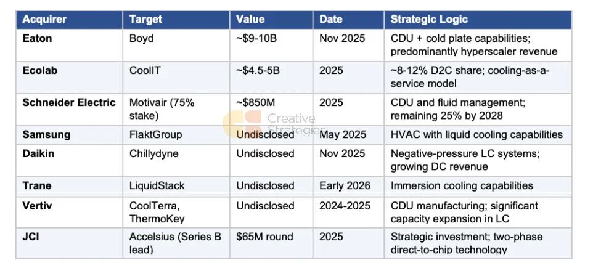Click the Daikin acquirer cell
The image size is (593, 276).
click(x=38, y=153)
